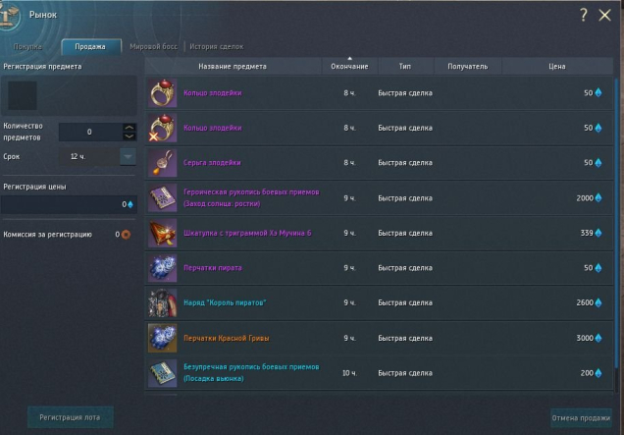
Task: Sort listings by Цена column header
Action: click(x=557, y=66)
